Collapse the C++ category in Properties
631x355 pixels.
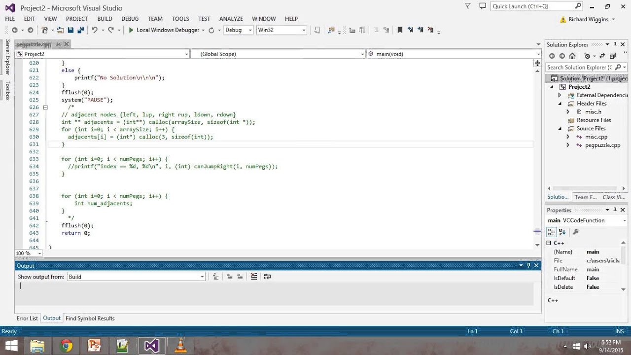click(549, 243)
